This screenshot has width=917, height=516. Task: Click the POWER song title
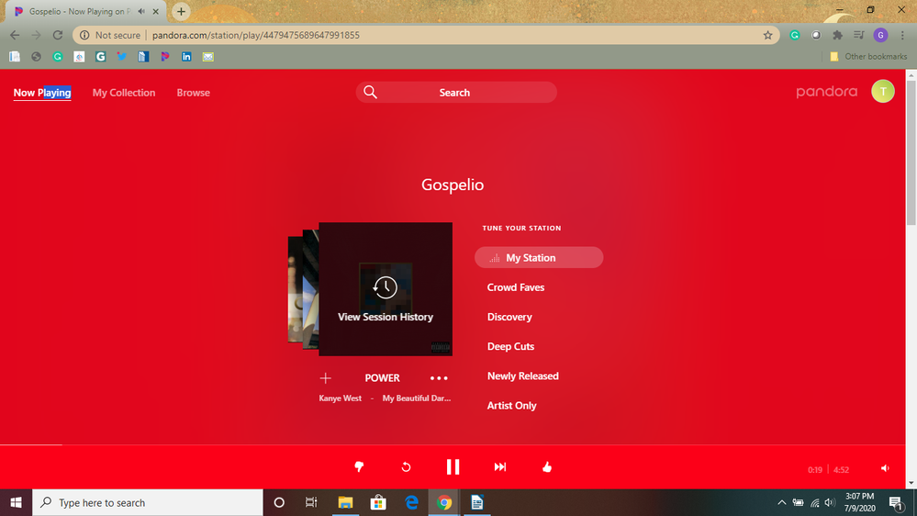tap(382, 378)
